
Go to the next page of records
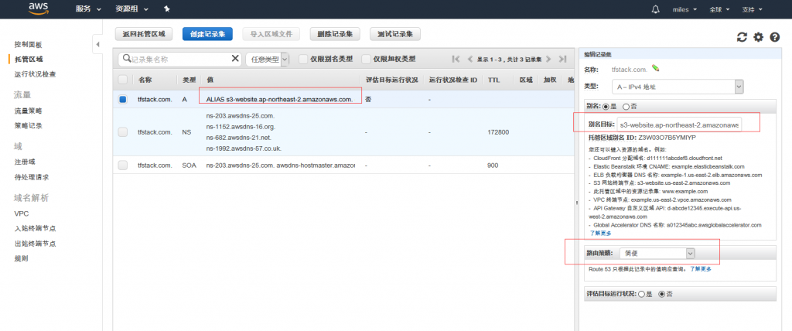pos(548,59)
